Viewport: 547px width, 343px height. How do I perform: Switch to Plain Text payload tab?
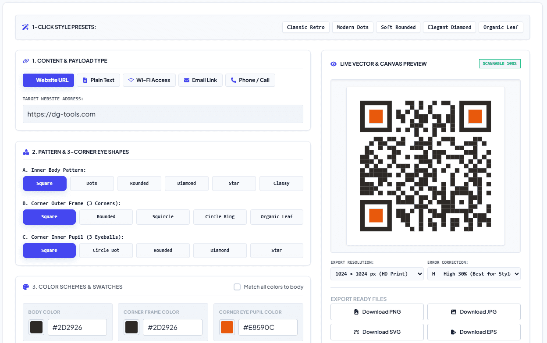point(99,80)
